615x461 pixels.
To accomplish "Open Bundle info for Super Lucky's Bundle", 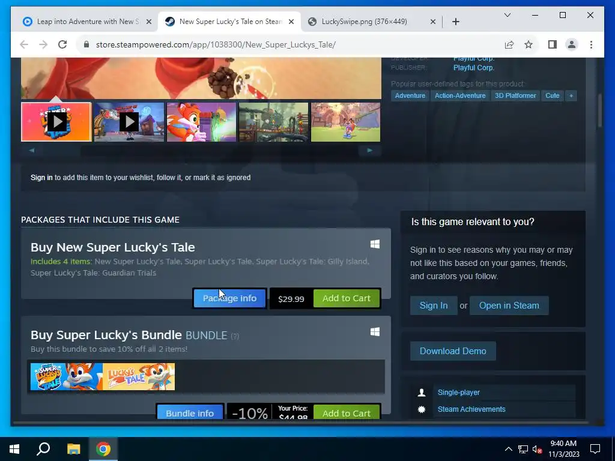I will [x=190, y=412].
